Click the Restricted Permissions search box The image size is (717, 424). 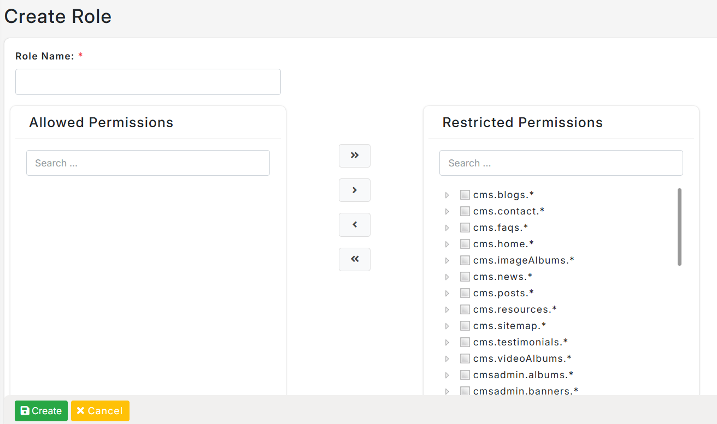pyautogui.click(x=561, y=163)
